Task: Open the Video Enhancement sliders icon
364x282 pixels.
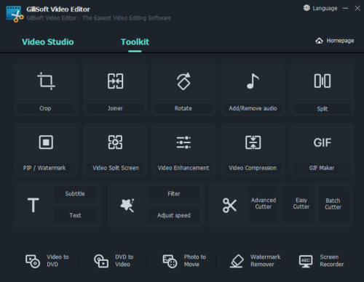Action: tap(183, 142)
